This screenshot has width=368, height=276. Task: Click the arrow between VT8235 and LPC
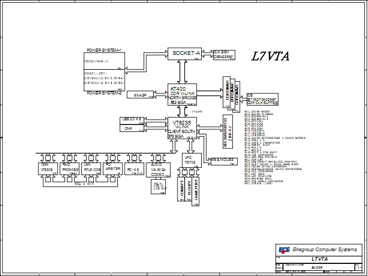click(191, 146)
